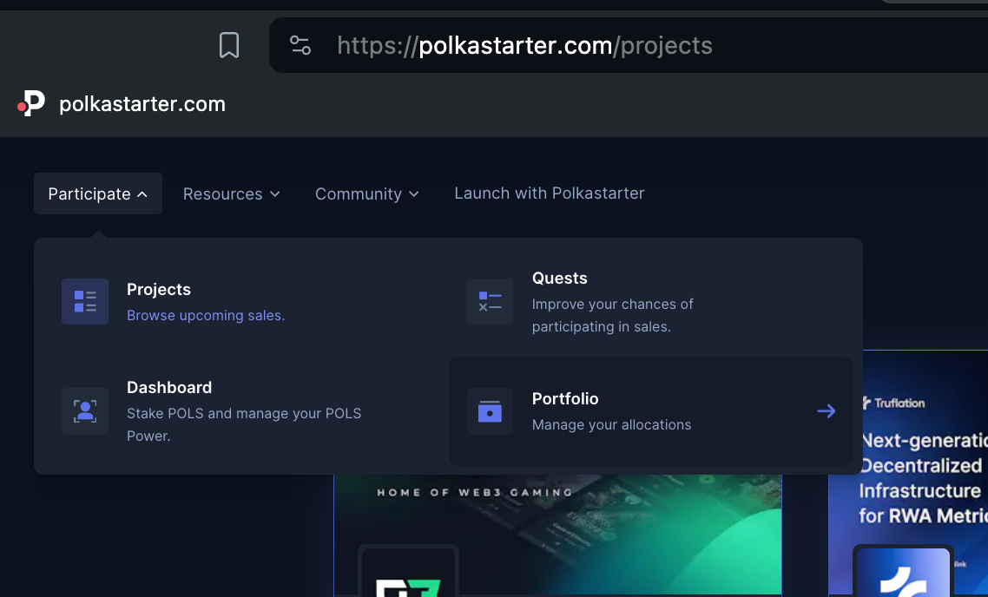Viewport: 988px width, 597px height.
Task: Click 'Improve your chances of participating' text
Action: (x=612, y=316)
